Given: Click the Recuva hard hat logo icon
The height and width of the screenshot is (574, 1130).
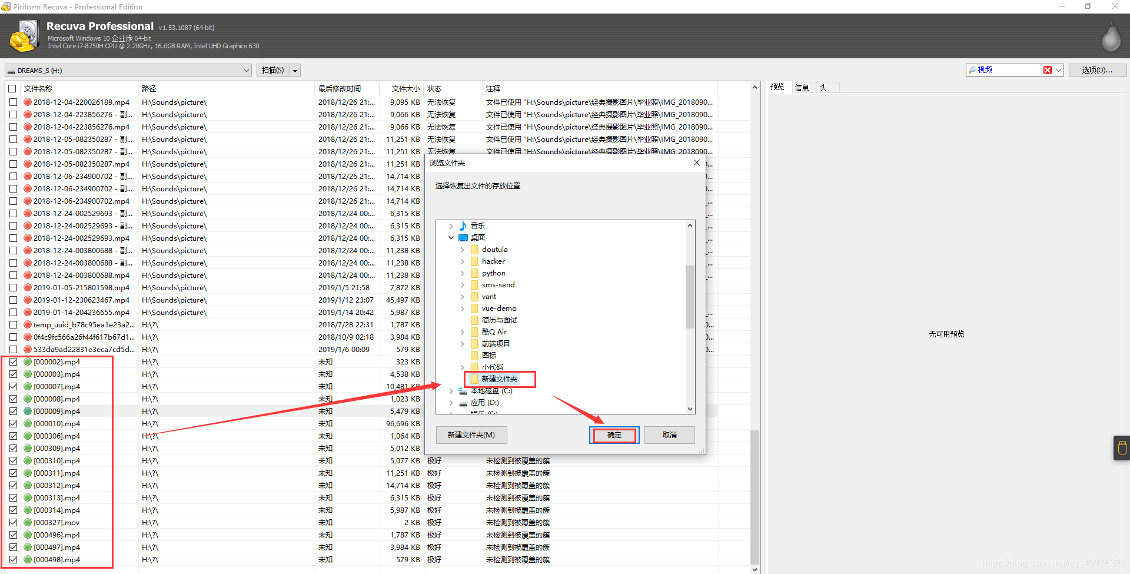Looking at the screenshot, I should click(x=24, y=36).
